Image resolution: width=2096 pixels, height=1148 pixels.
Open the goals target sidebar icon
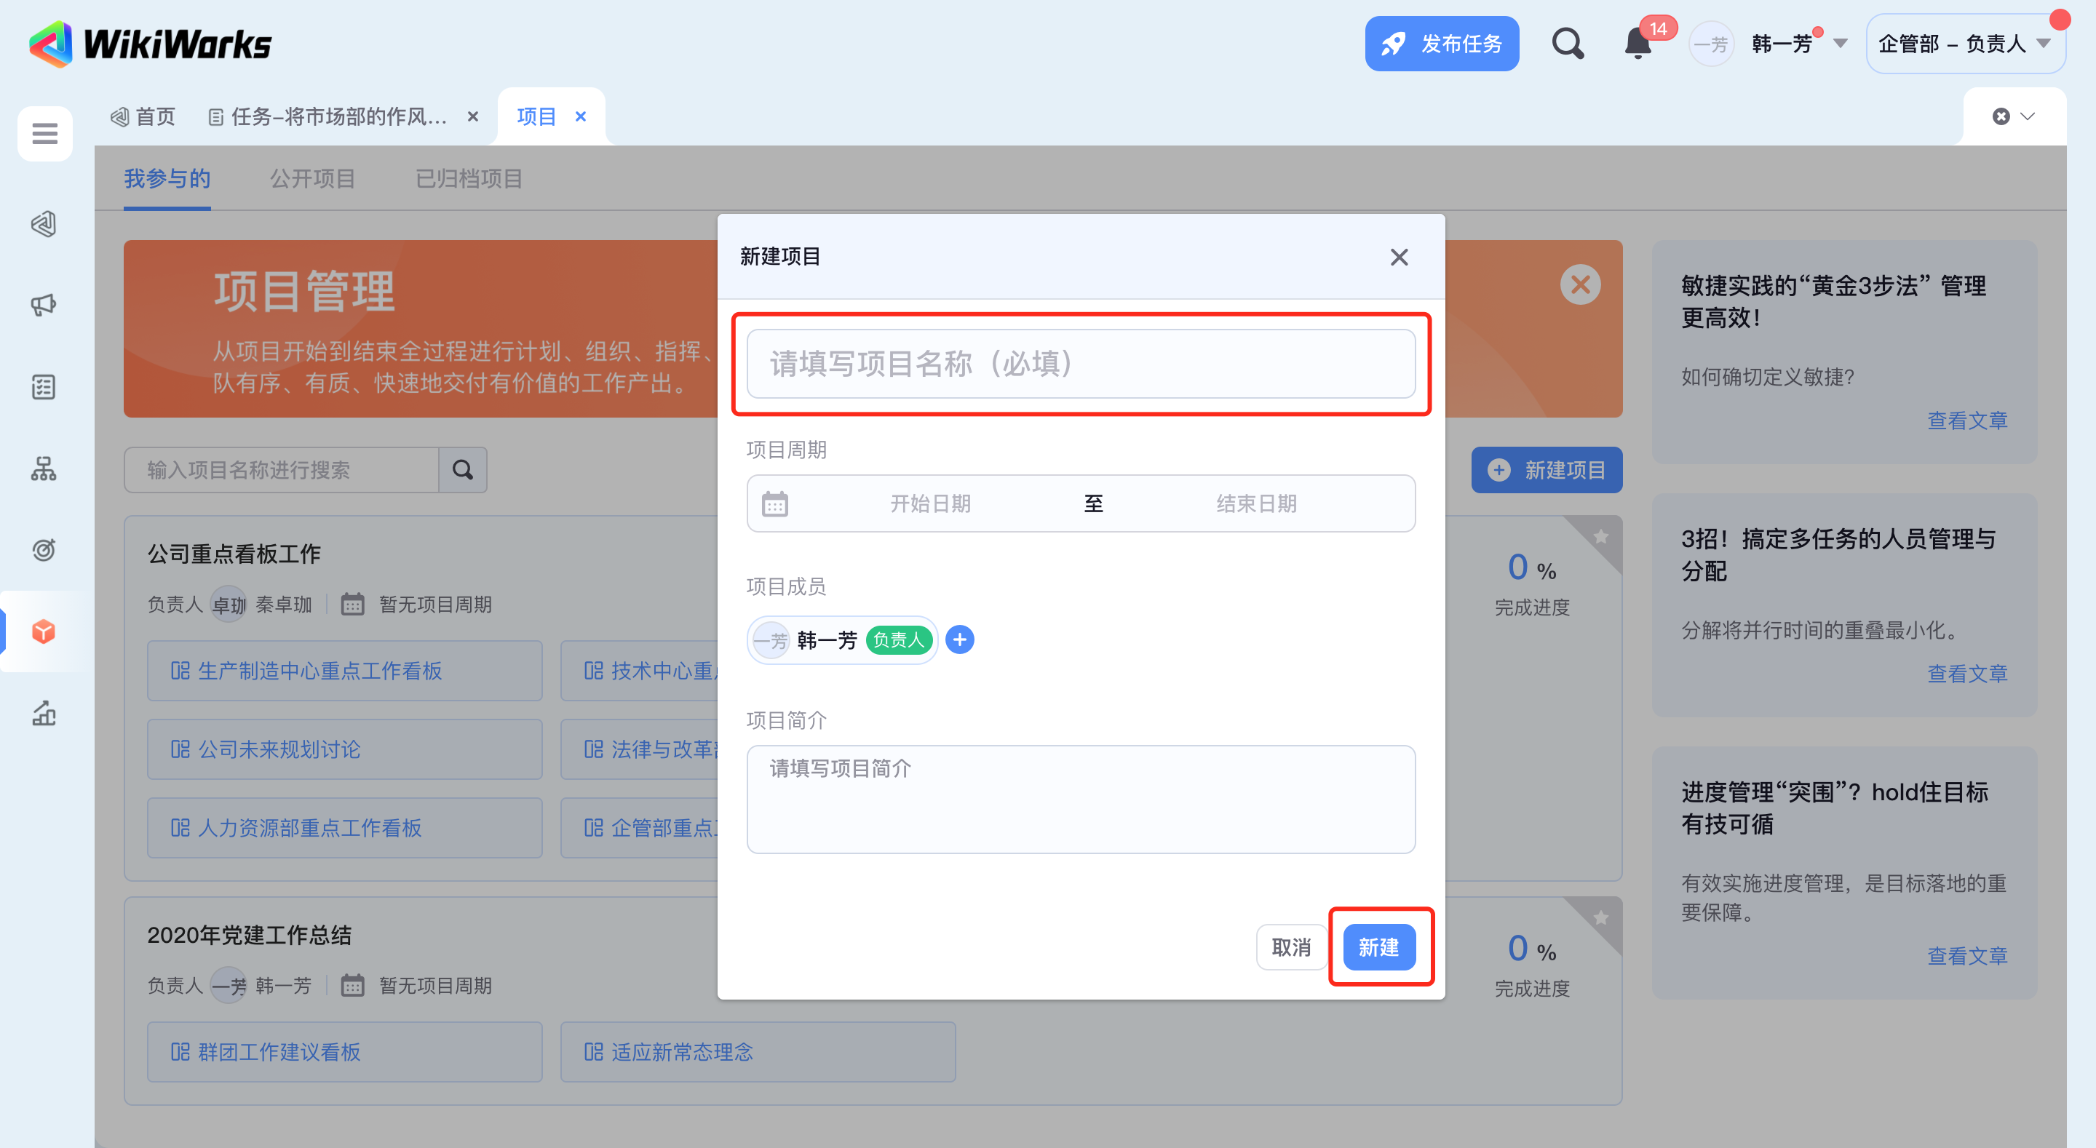[44, 550]
